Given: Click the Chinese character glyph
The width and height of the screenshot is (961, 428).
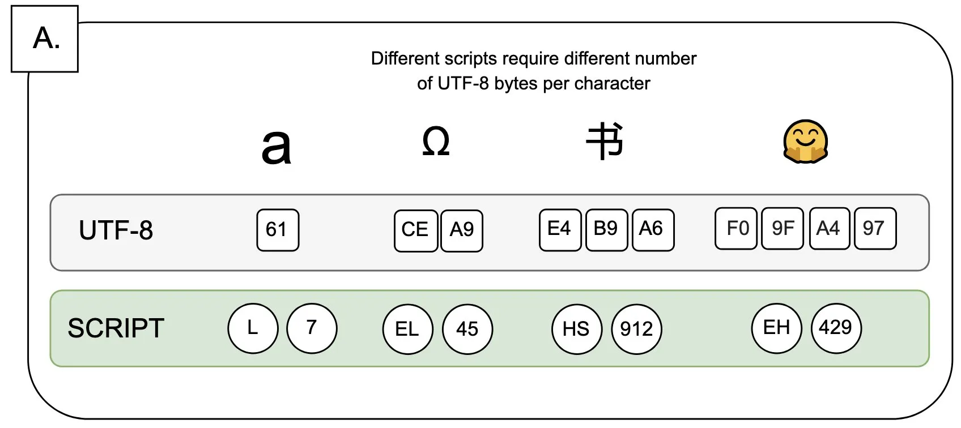Looking at the screenshot, I should tap(605, 142).
